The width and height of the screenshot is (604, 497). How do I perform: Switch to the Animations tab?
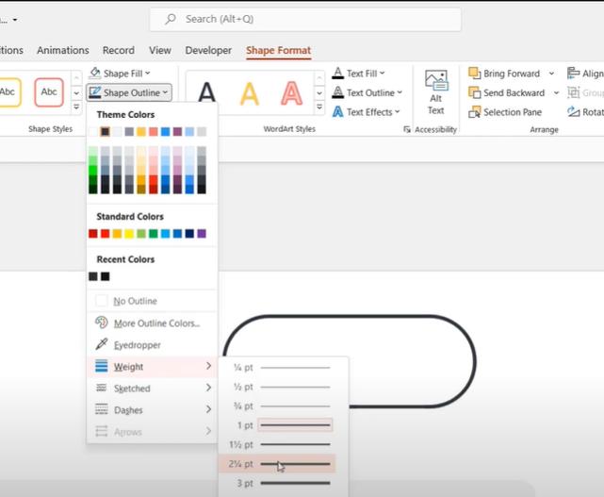point(63,50)
